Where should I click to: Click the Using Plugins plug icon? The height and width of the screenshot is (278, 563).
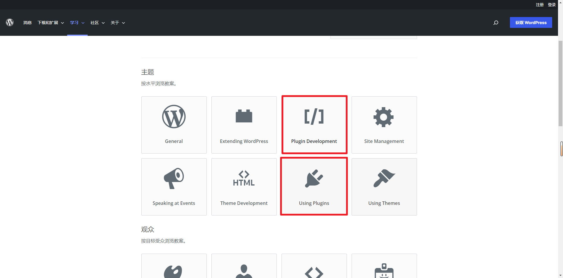(314, 178)
